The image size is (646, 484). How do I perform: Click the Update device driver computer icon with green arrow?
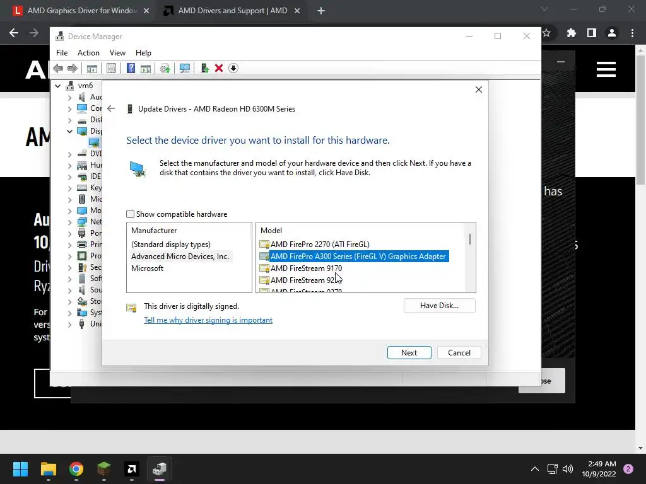coord(204,68)
